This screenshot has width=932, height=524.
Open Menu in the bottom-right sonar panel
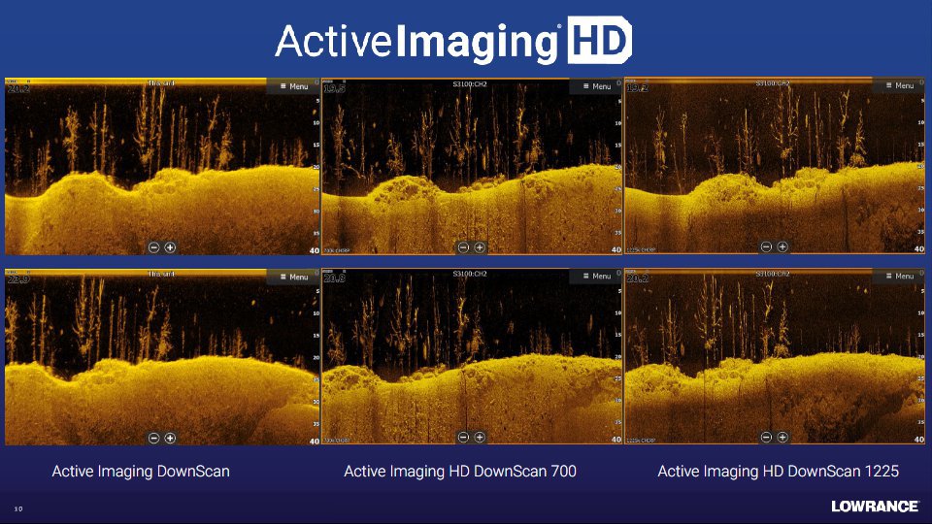pyautogui.click(x=898, y=277)
